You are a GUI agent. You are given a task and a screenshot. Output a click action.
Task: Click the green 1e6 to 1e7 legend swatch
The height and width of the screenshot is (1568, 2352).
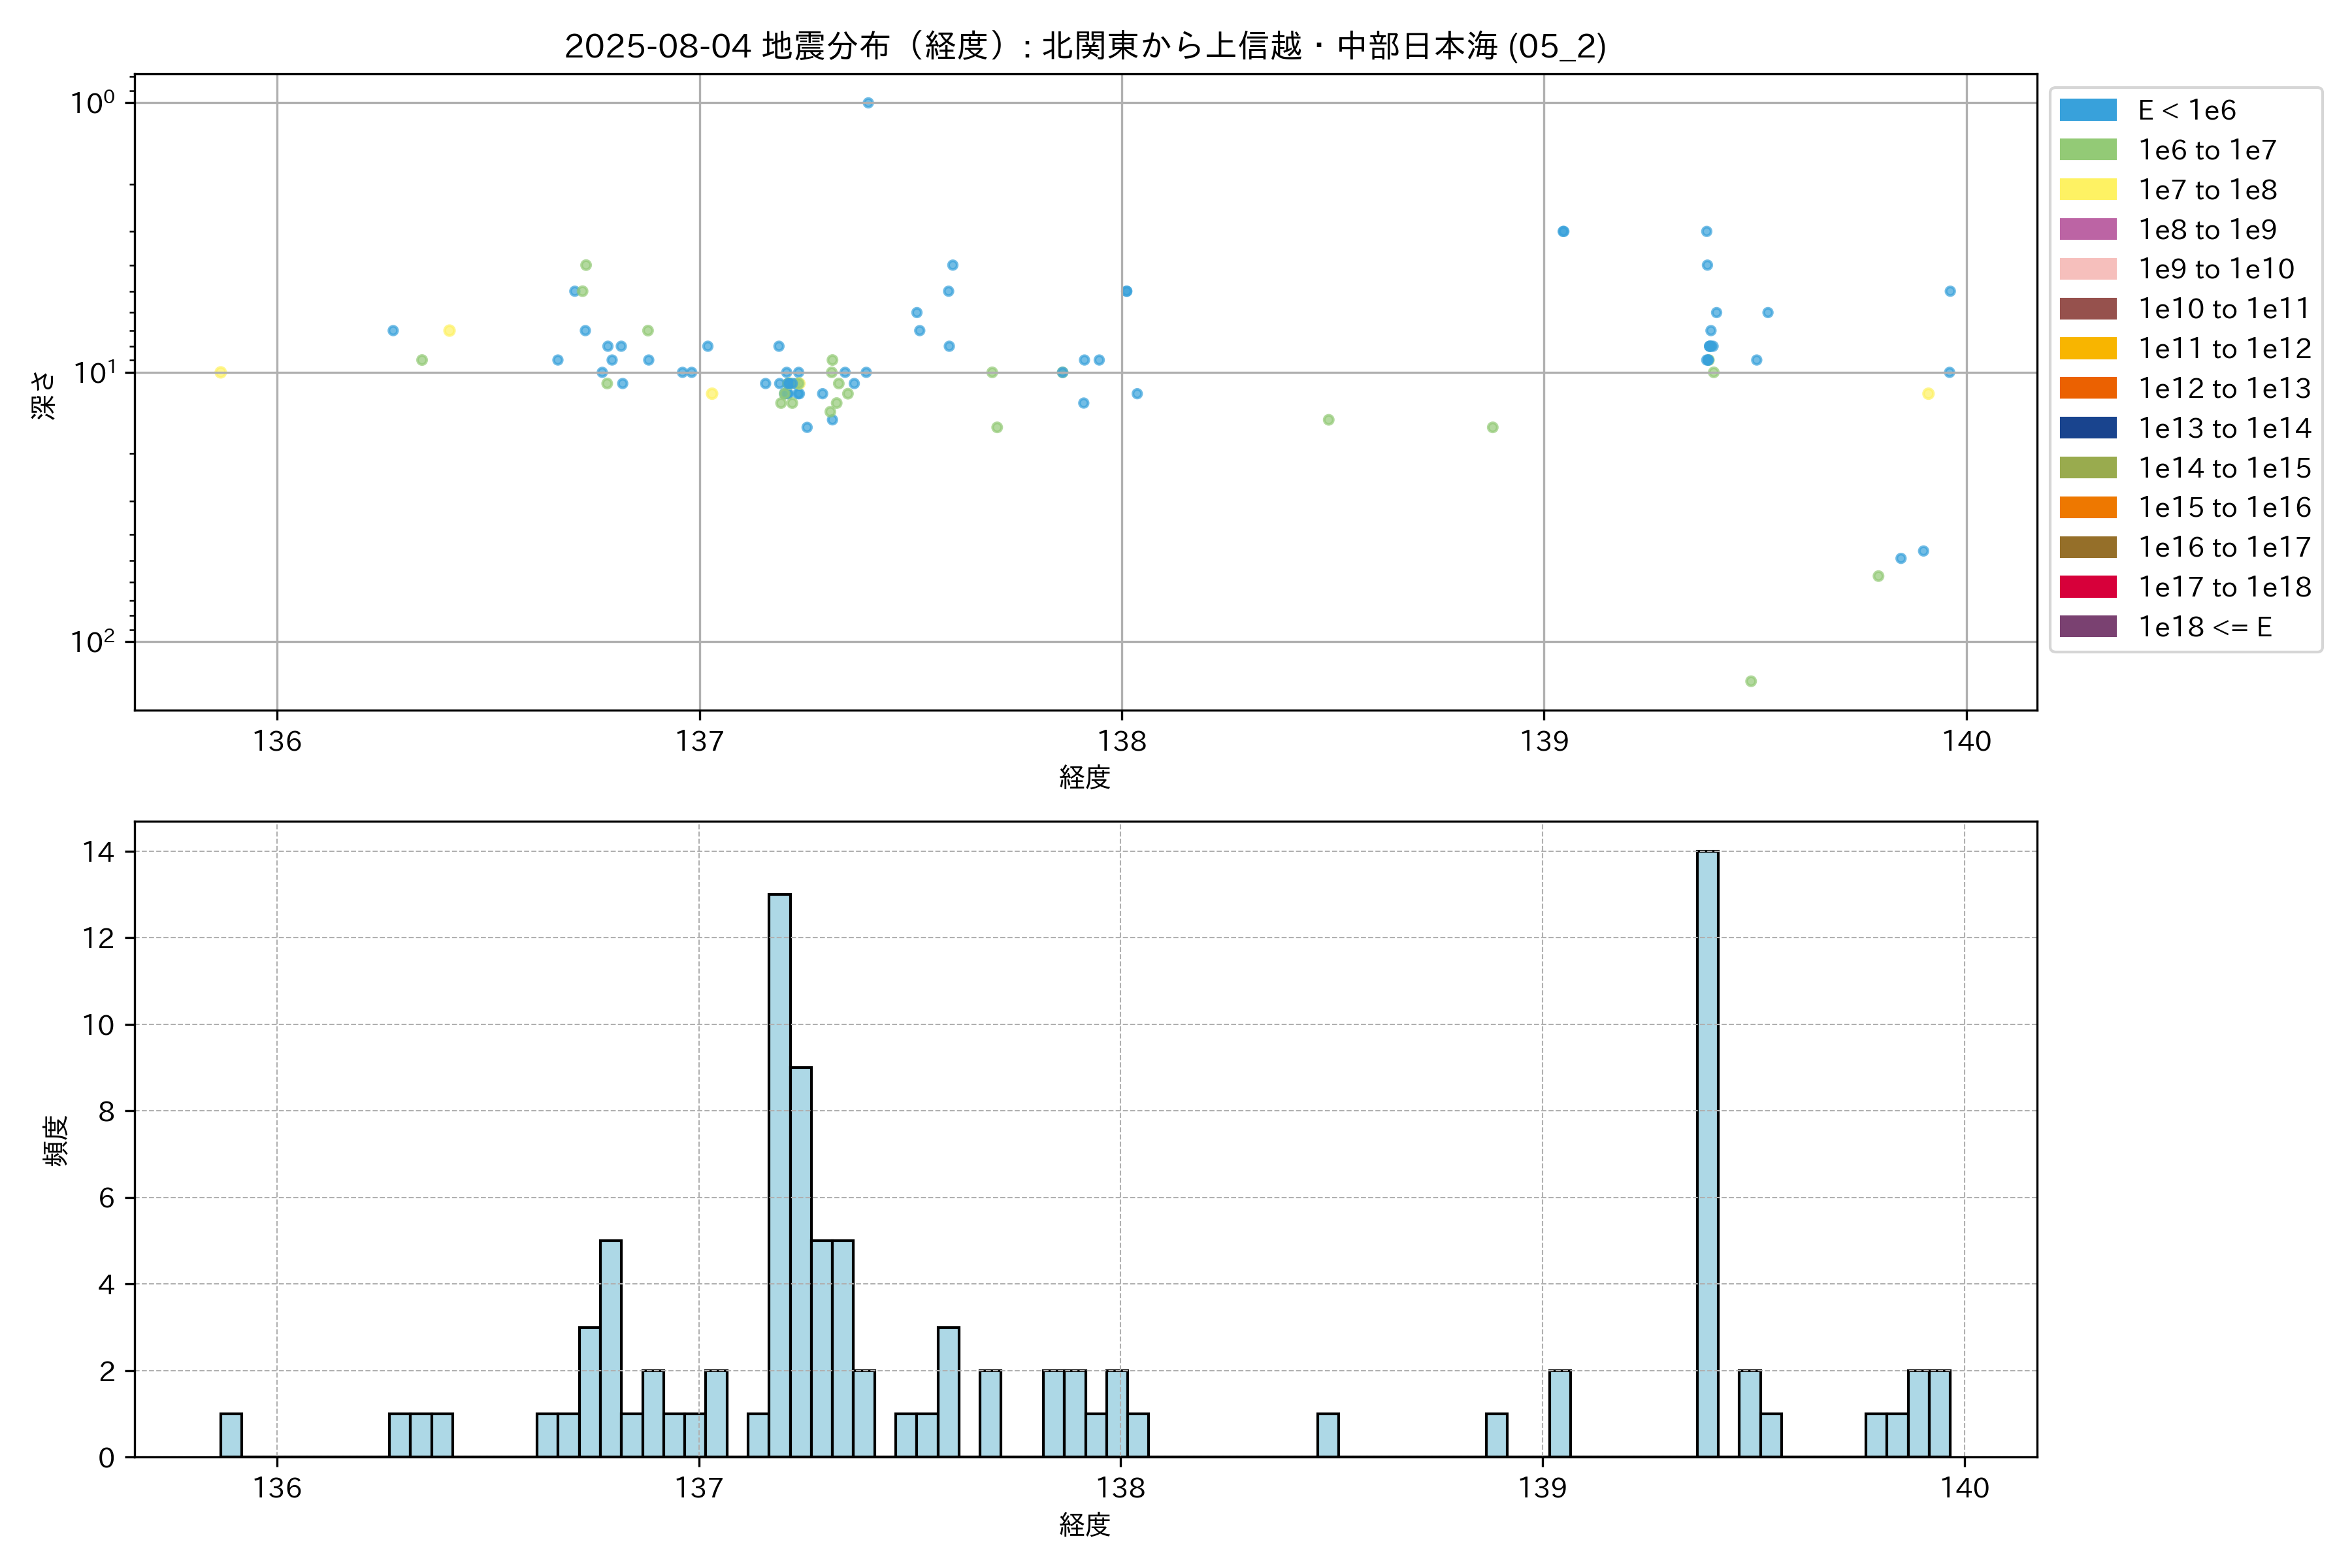pyautogui.click(x=2087, y=150)
